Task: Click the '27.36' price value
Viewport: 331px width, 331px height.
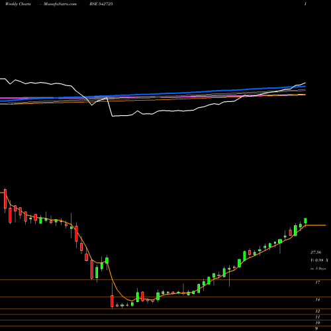Action: click(316, 252)
